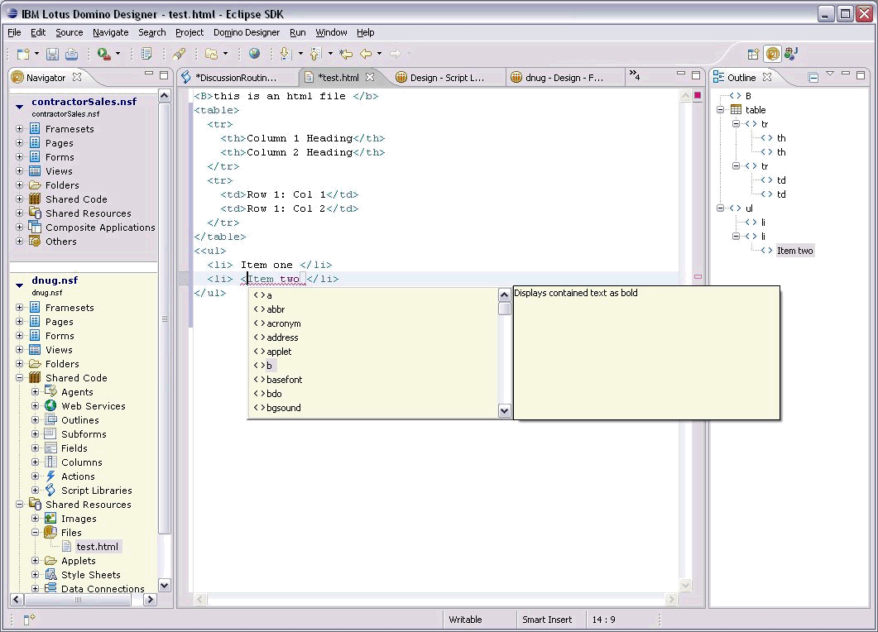
Task: Click the Print toolbar icon
Action: pyautogui.click(x=72, y=54)
